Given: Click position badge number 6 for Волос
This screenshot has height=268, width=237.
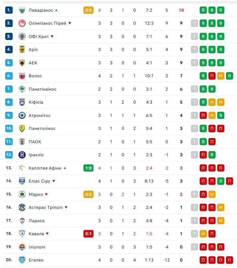Looking at the screenshot, I should tap(9, 76).
